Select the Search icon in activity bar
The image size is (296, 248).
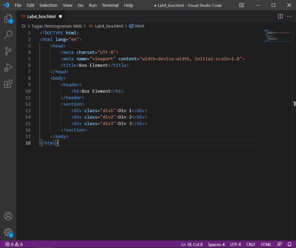pos(9,35)
